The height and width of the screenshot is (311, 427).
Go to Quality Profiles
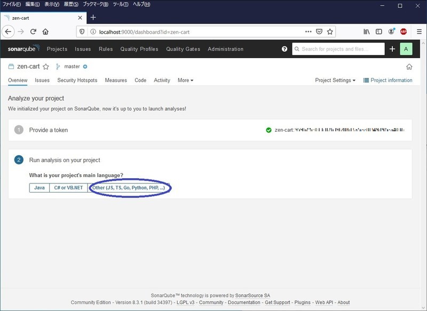tap(139, 49)
